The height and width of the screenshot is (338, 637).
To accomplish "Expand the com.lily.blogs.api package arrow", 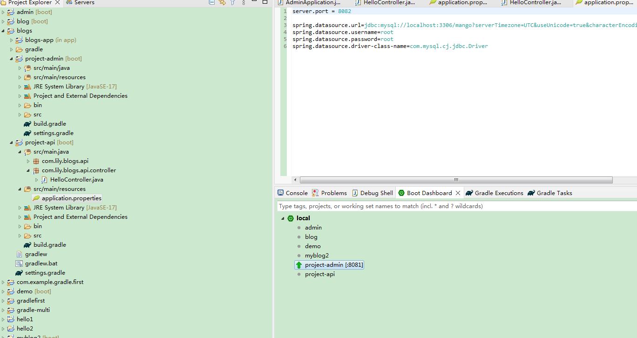I will (28, 161).
